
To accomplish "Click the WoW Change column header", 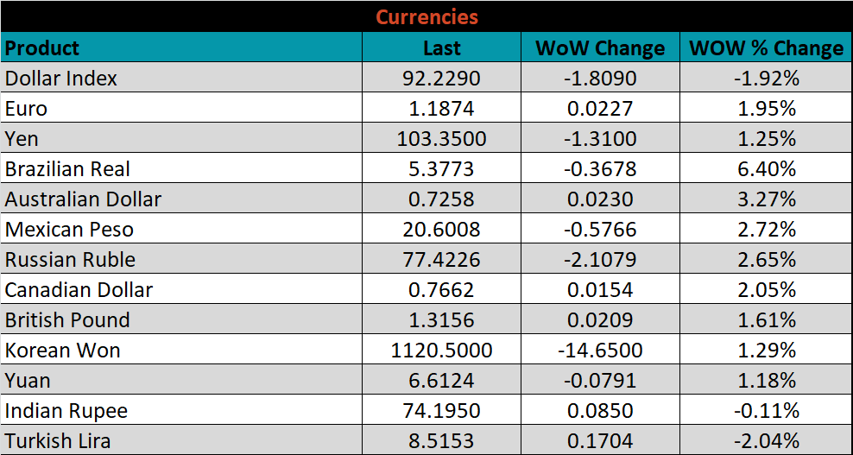I will [x=600, y=48].
